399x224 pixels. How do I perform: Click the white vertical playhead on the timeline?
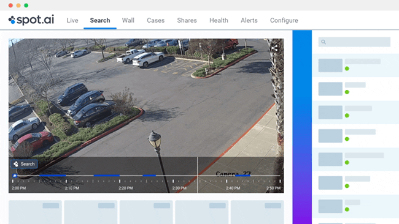coord(198,175)
